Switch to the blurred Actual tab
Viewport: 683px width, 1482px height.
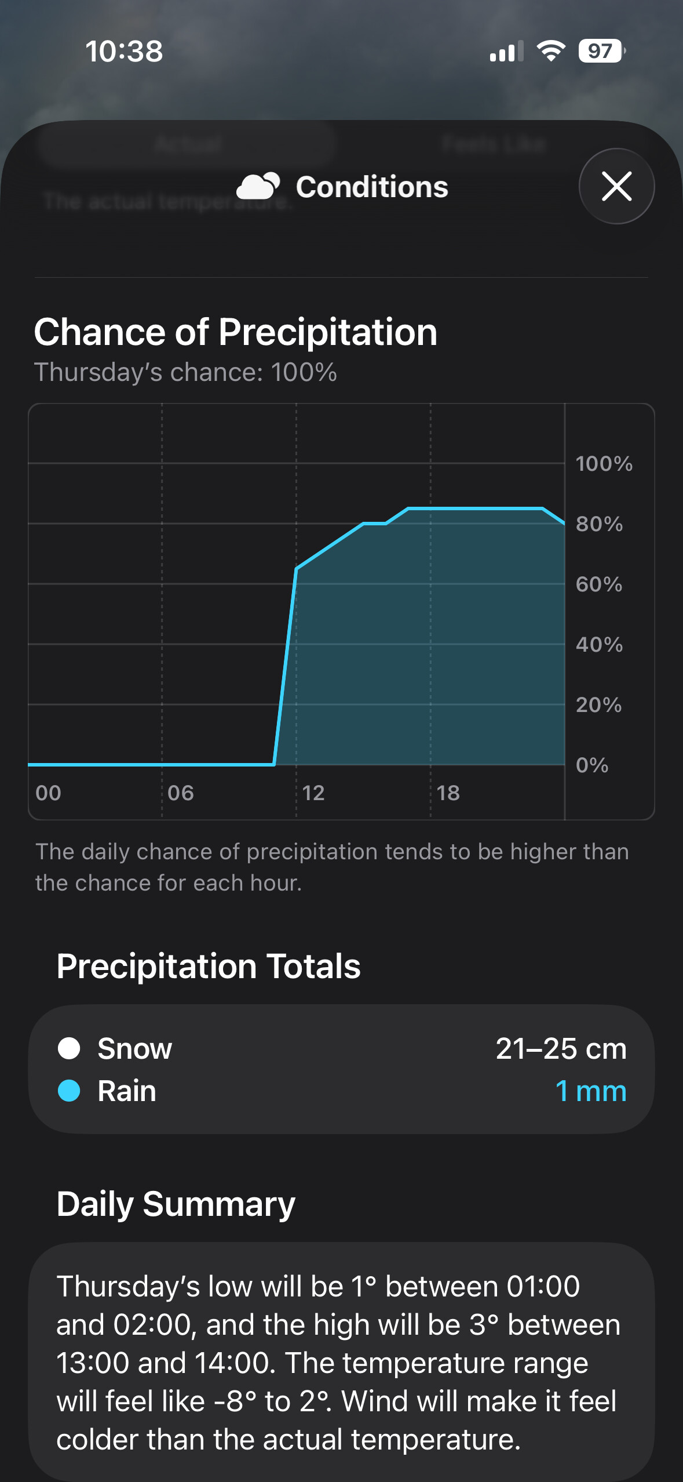pos(188,143)
